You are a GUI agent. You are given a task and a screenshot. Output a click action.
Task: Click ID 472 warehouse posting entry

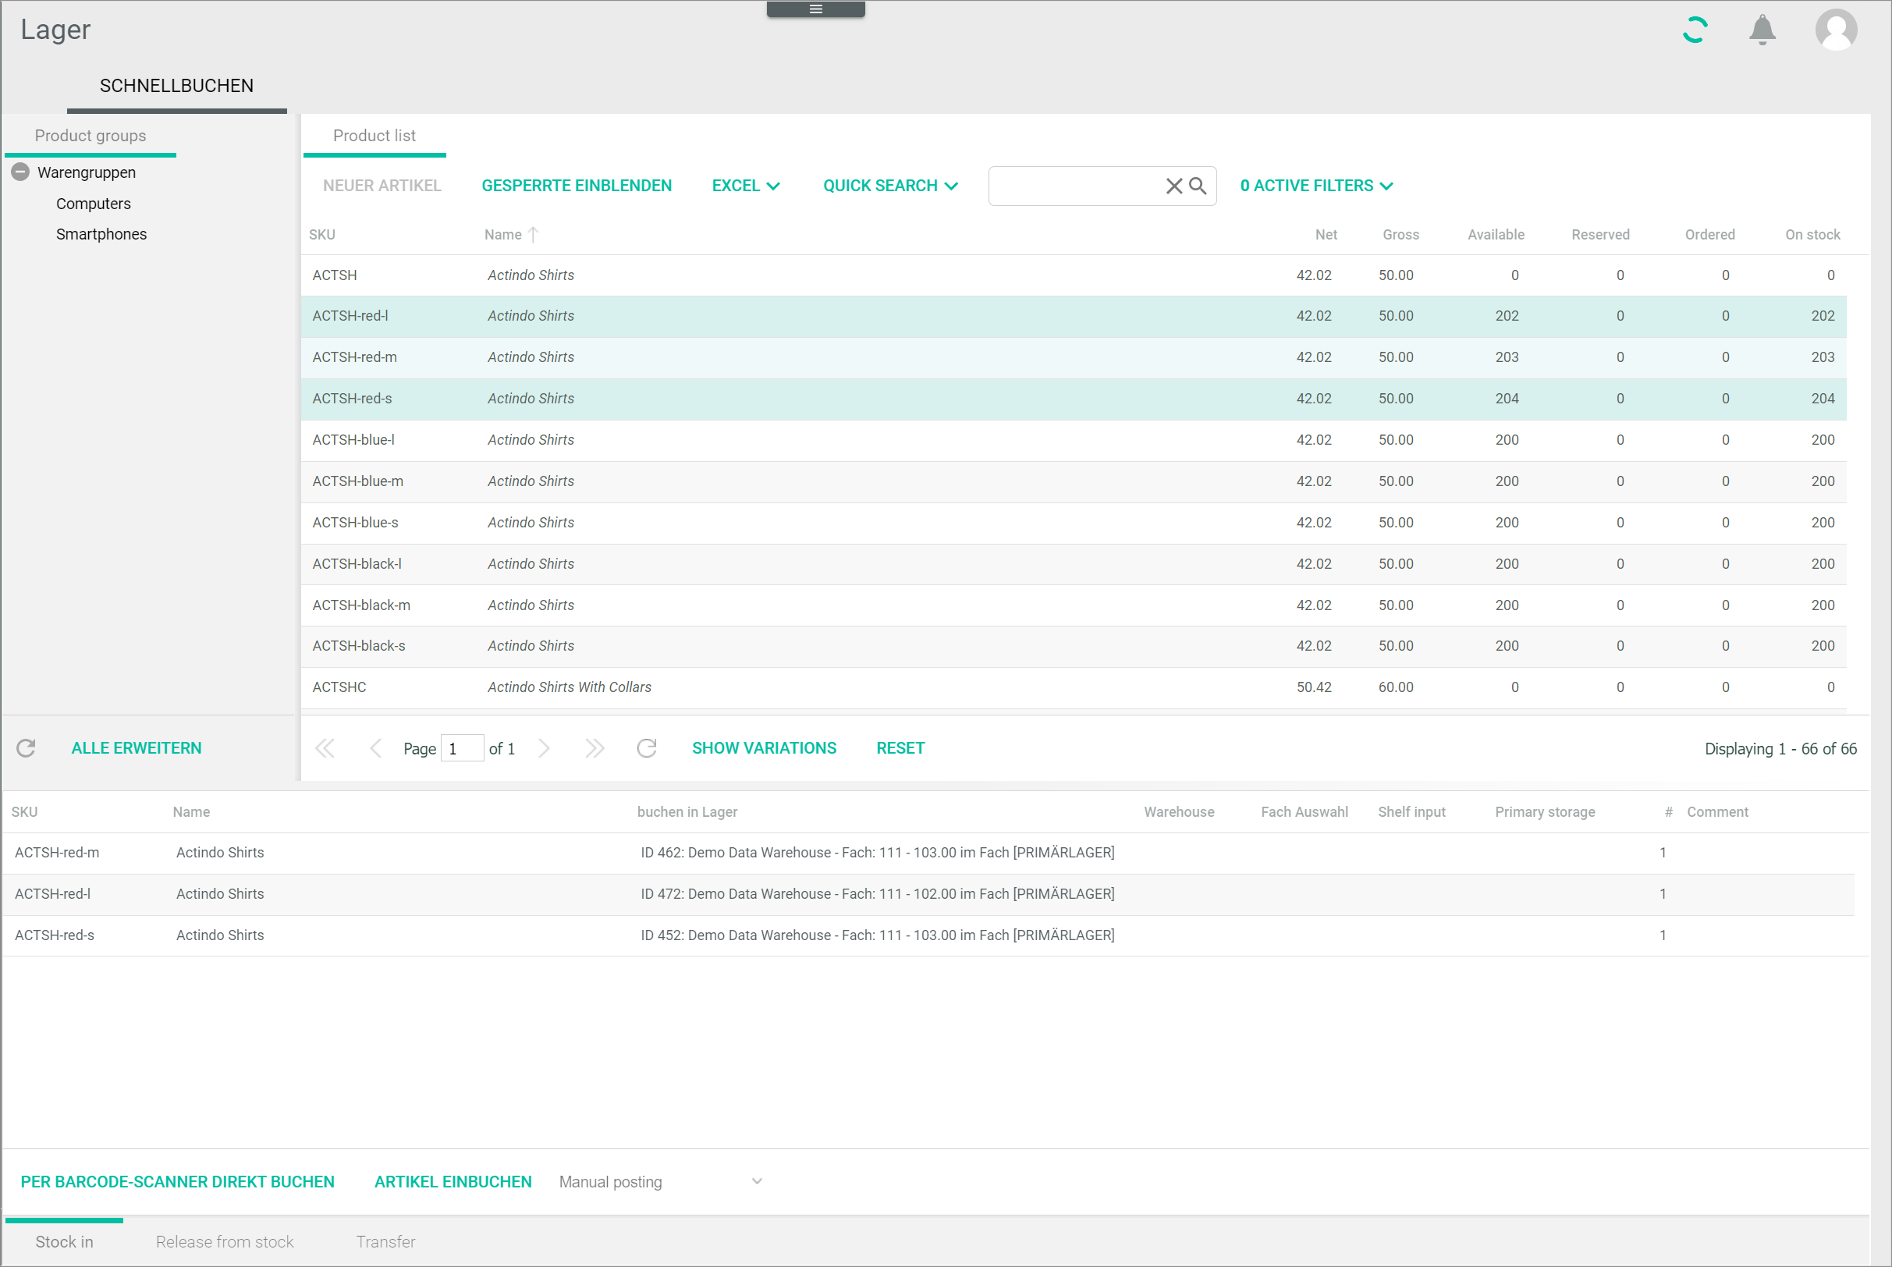pyautogui.click(x=877, y=894)
